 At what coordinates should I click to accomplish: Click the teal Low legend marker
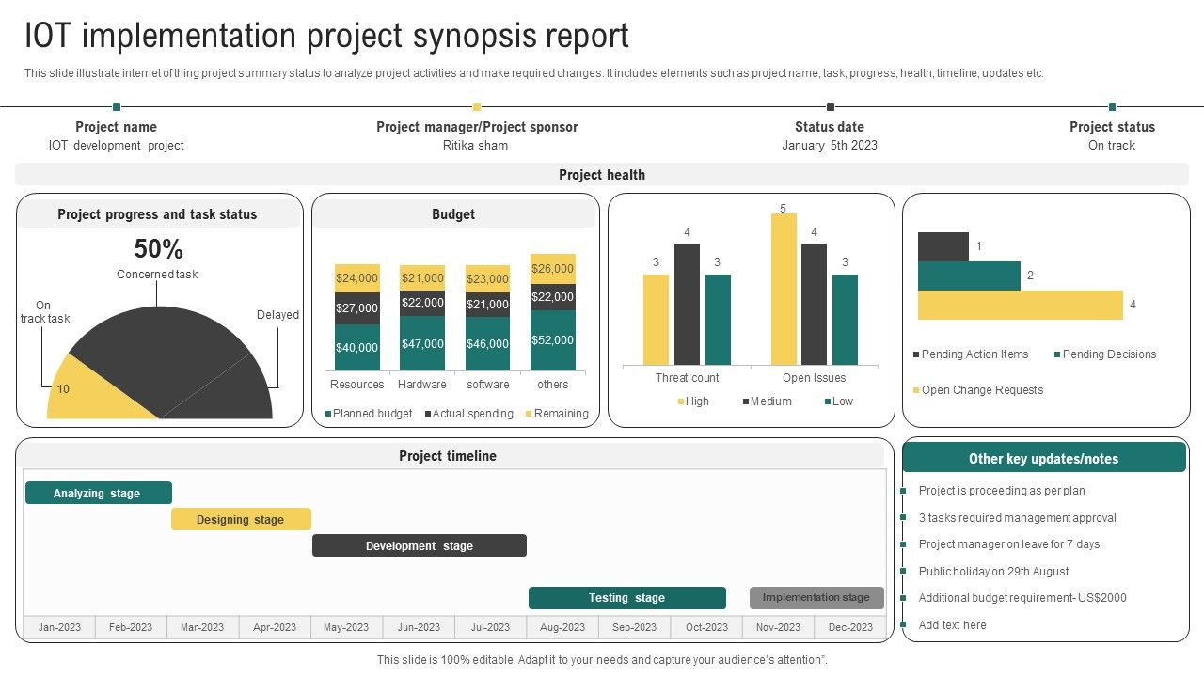pyautogui.click(x=828, y=401)
